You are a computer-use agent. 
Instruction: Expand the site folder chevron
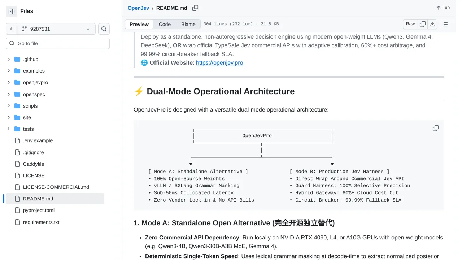pyautogui.click(x=9, y=117)
